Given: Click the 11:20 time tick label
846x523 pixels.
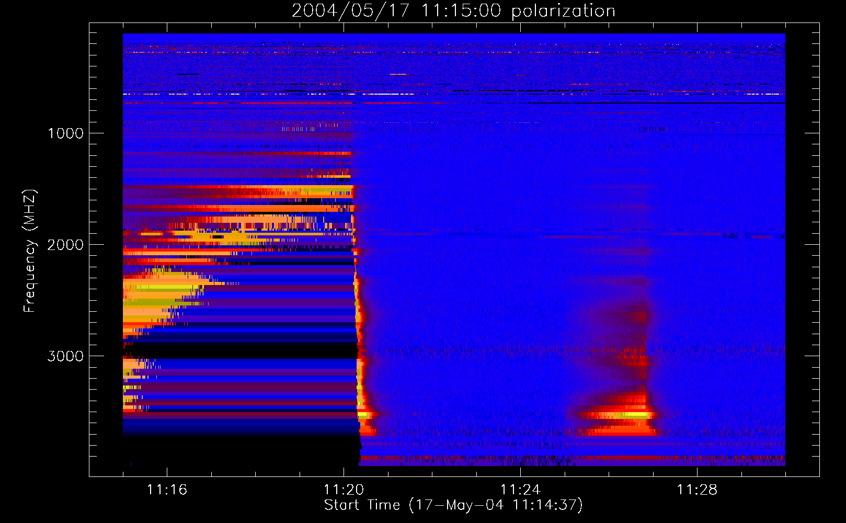Looking at the screenshot, I should [x=344, y=490].
